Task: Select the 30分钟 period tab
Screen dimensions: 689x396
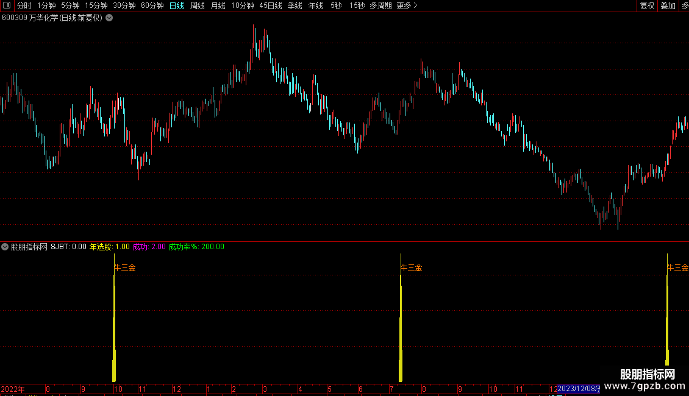Action: (x=124, y=5)
